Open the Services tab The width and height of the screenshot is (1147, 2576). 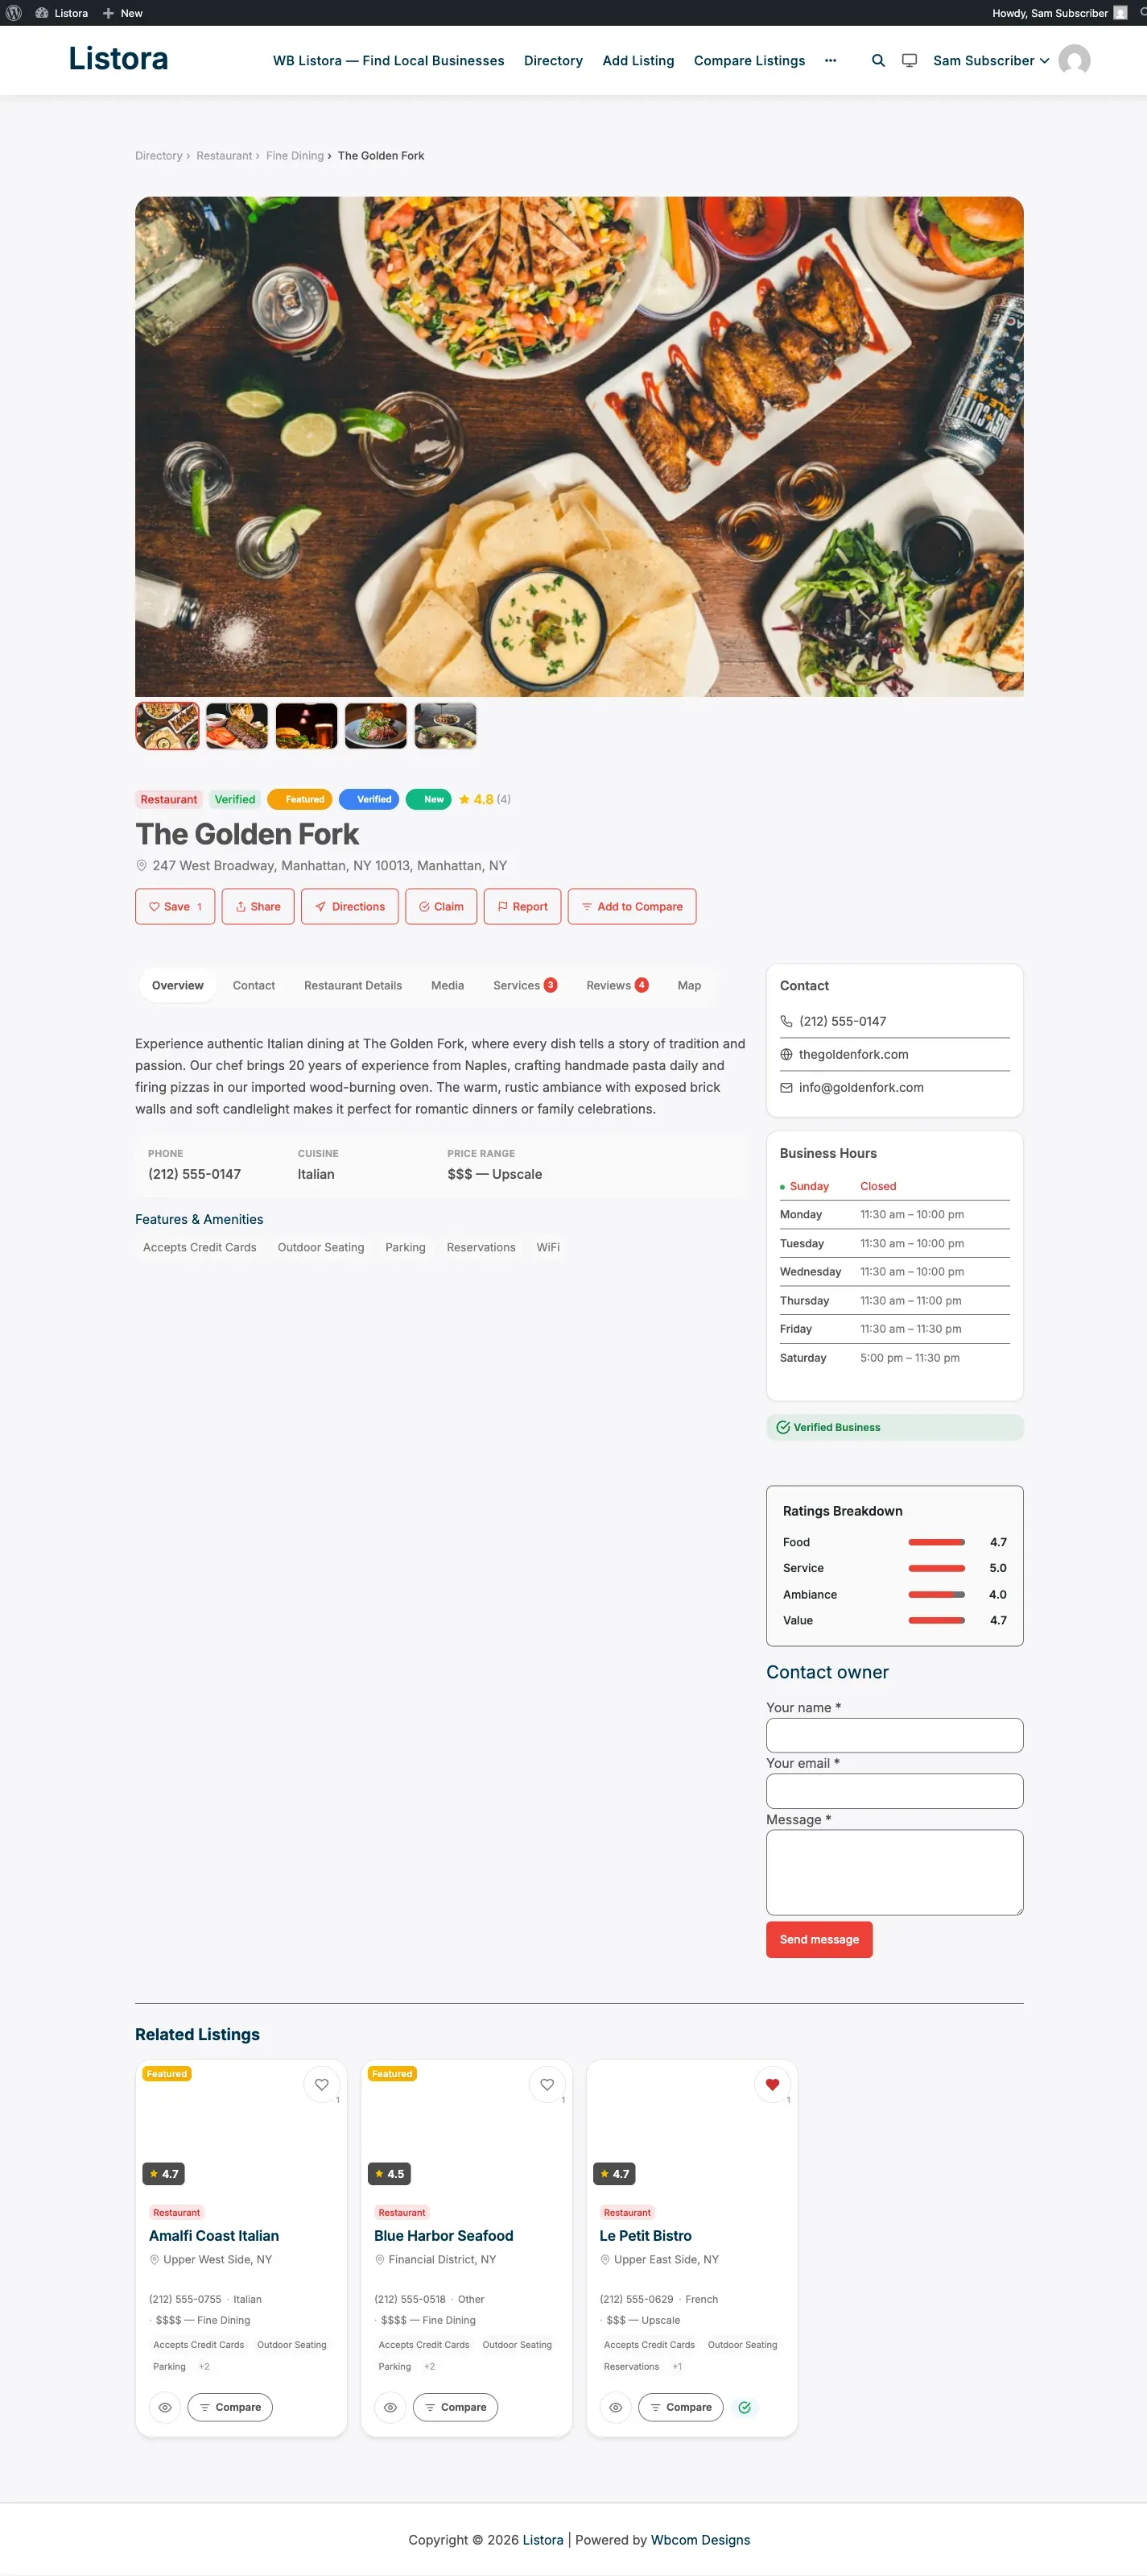coord(525,986)
